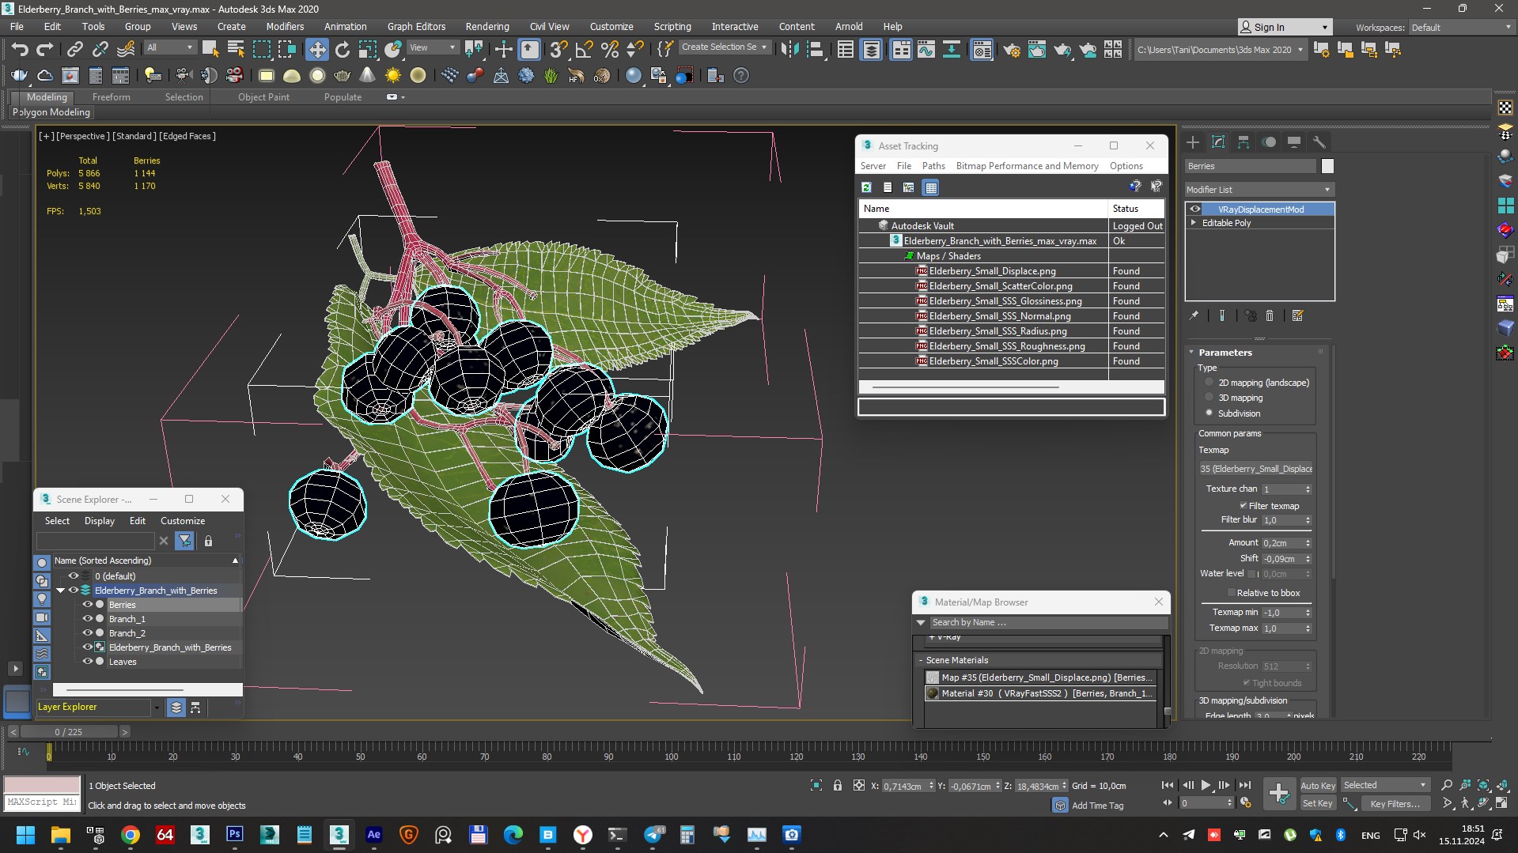Activate the Select and Link tool
The image size is (1518, 853).
coord(74,50)
